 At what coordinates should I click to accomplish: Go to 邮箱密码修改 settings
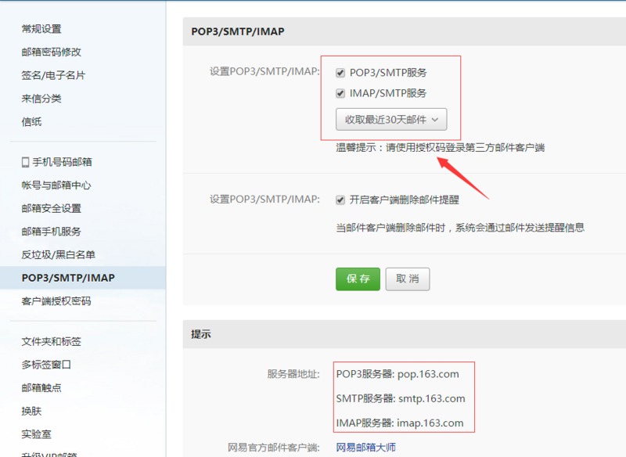tap(52, 52)
